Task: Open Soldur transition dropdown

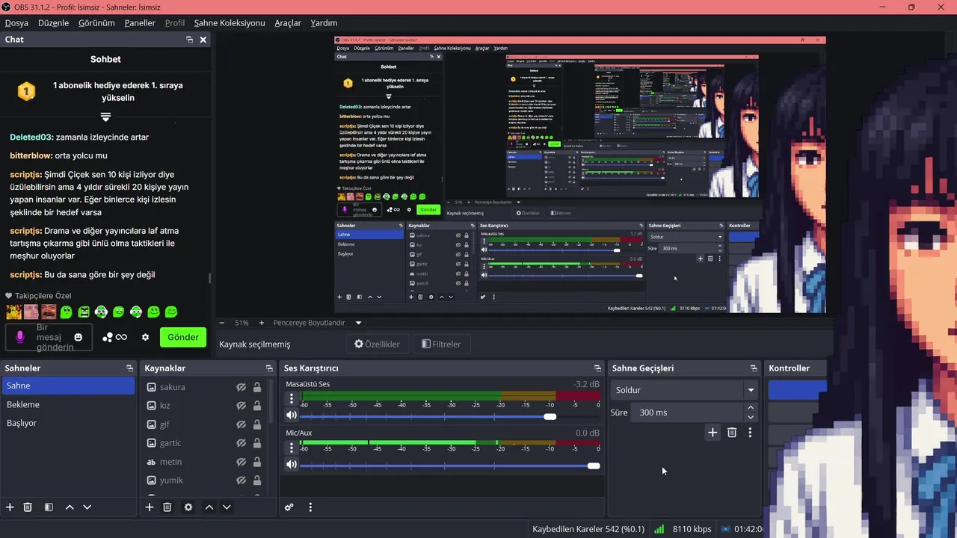Action: [684, 390]
